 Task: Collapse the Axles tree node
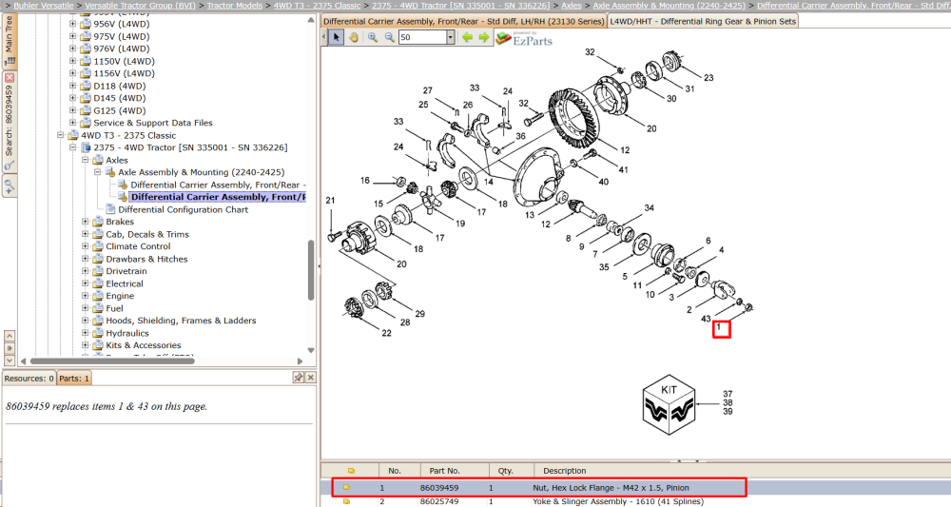point(85,160)
